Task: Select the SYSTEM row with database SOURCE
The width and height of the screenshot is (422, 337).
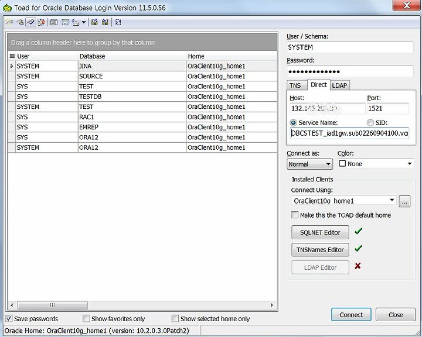Action: coord(142,76)
